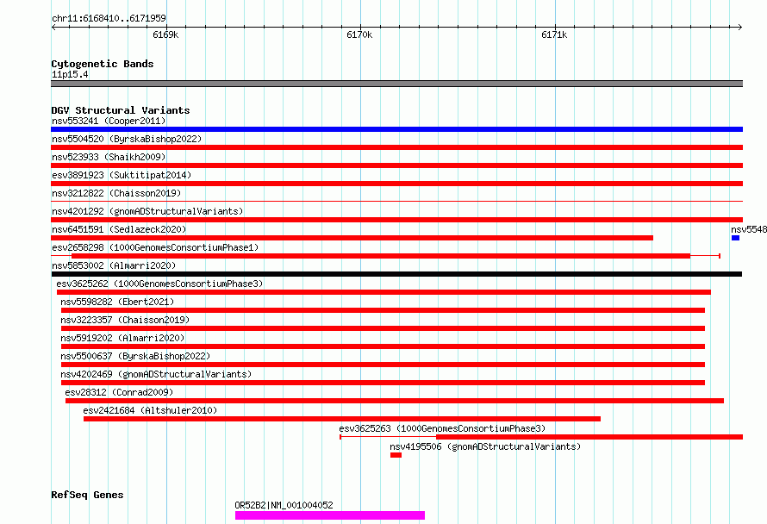
Task: Open the nsv553241 (Cooper2011) label
Action: pos(109,121)
